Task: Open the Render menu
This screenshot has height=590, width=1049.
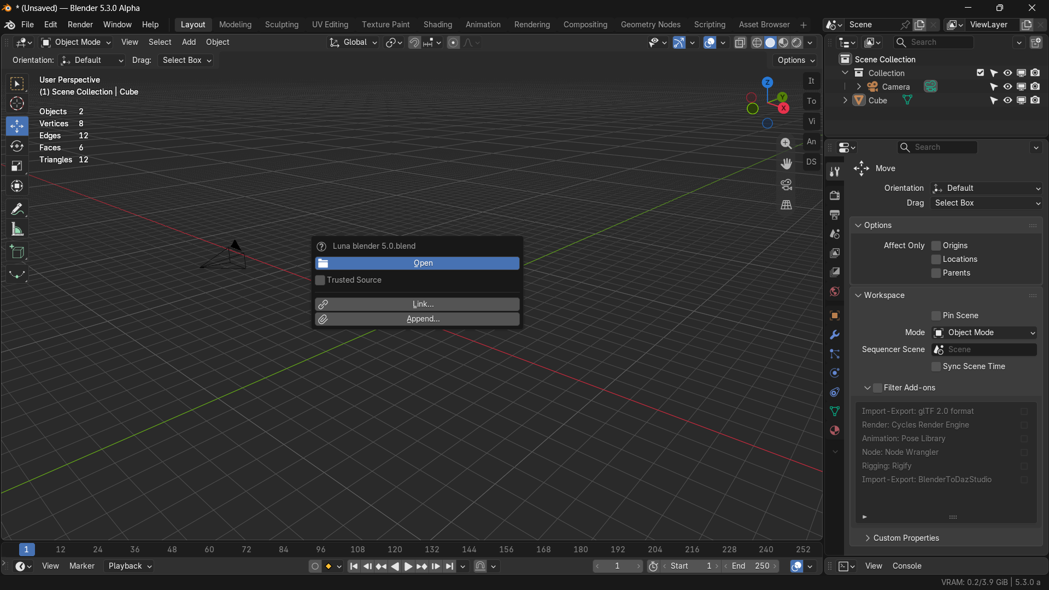Action: pyautogui.click(x=80, y=25)
